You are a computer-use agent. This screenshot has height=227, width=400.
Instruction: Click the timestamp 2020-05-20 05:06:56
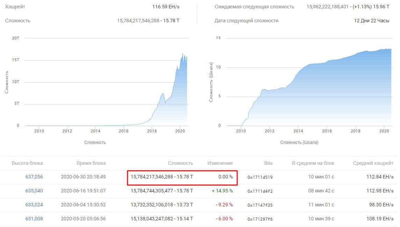(83, 219)
